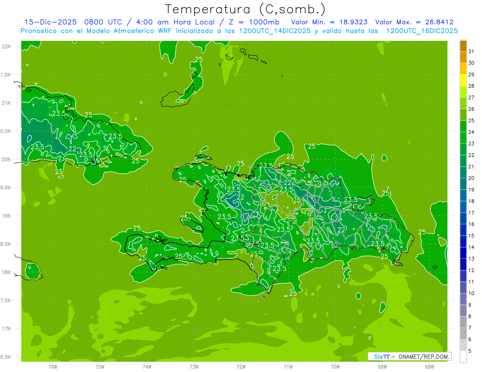This screenshot has width=482, height=372.
Task: Click the "1200UTC_14DIC2025" initialization time
Action: pyautogui.click(x=273, y=31)
